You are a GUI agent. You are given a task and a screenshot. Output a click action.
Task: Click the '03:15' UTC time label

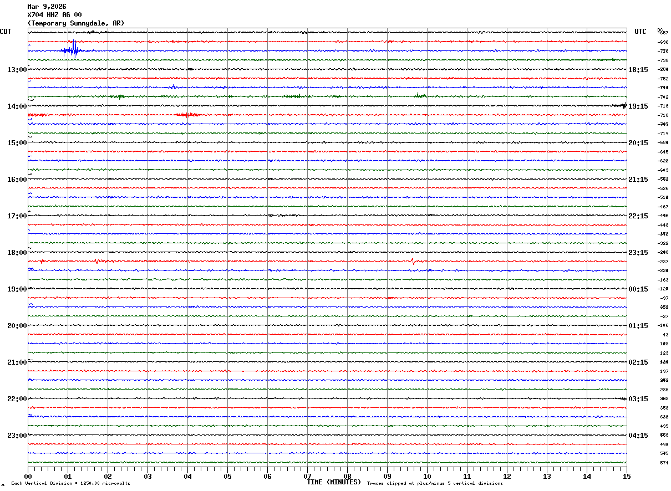[x=638, y=399]
